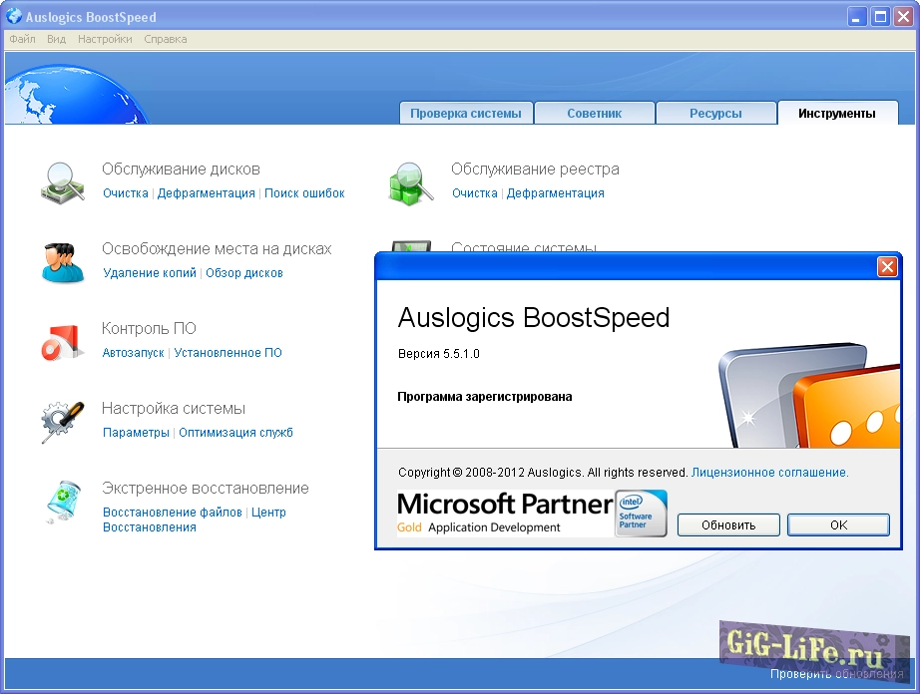
Task: Click the Software Control red icon
Action: pos(64,342)
